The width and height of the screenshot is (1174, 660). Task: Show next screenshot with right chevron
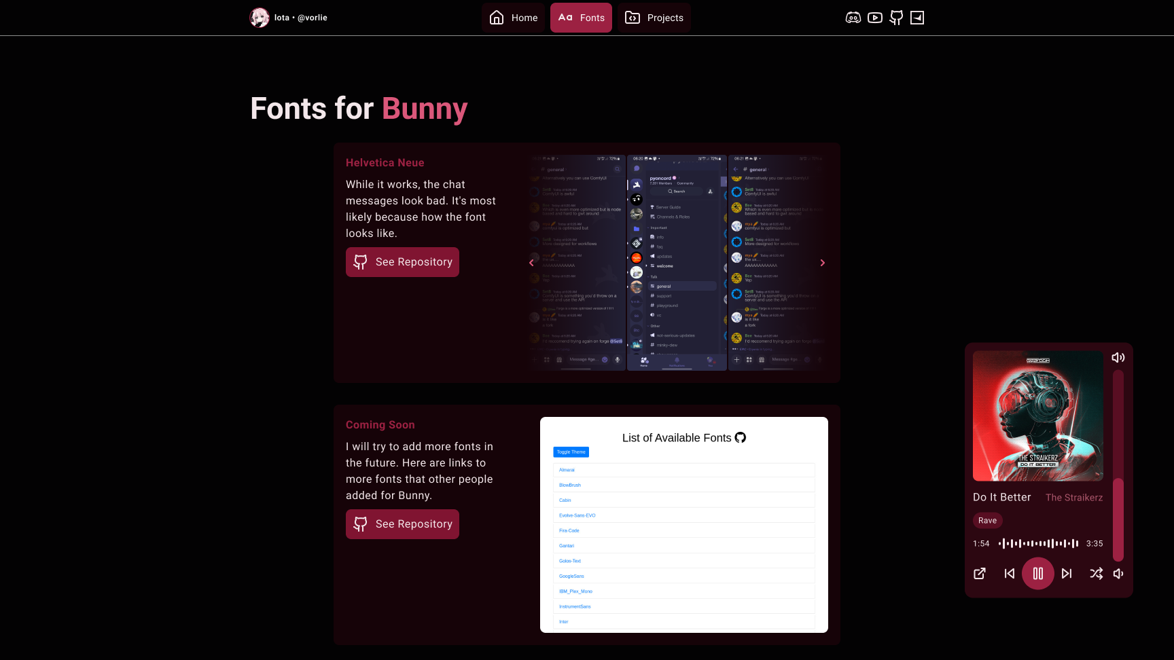coord(822,263)
